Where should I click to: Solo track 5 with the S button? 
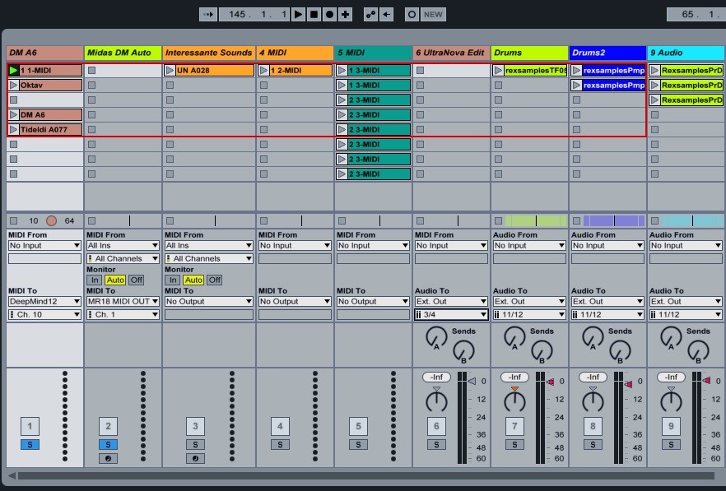click(x=358, y=445)
